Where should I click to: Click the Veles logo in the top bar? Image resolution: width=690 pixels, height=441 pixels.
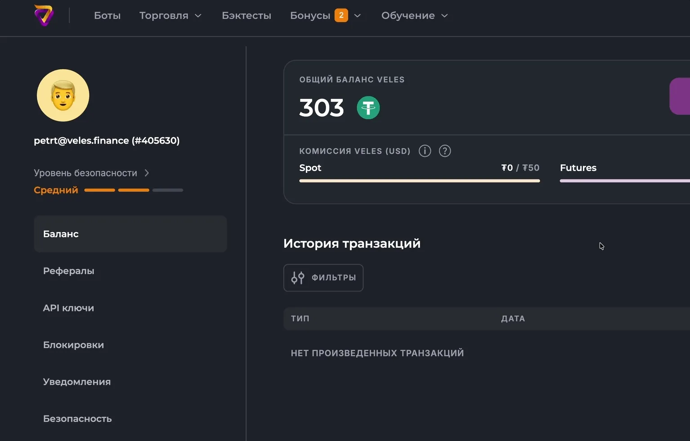[x=44, y=15]
